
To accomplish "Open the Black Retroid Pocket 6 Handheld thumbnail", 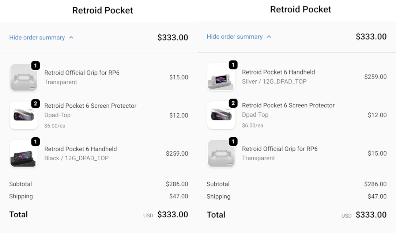I will coord(24,154).
